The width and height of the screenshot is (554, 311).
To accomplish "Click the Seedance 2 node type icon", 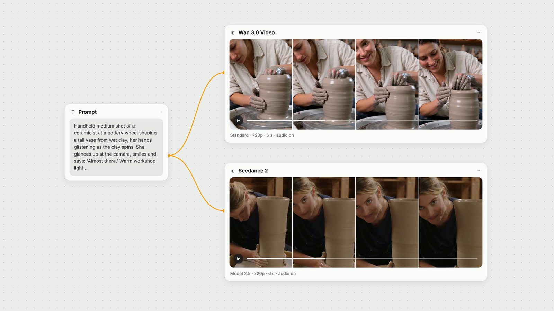I will click(x=233, y=171).
